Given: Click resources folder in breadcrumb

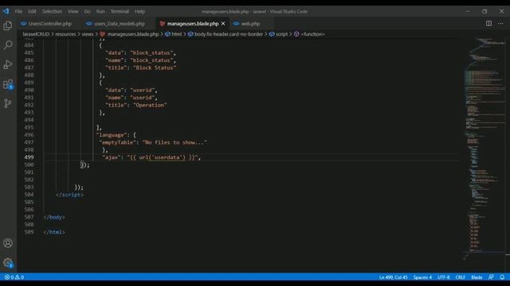Looking at the screenshot, I should point(65,34).
